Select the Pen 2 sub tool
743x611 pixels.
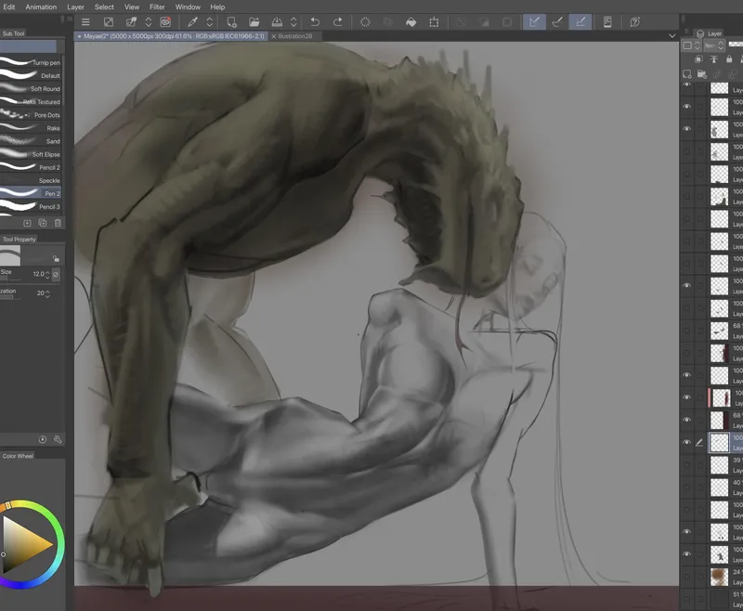[31, 193]
